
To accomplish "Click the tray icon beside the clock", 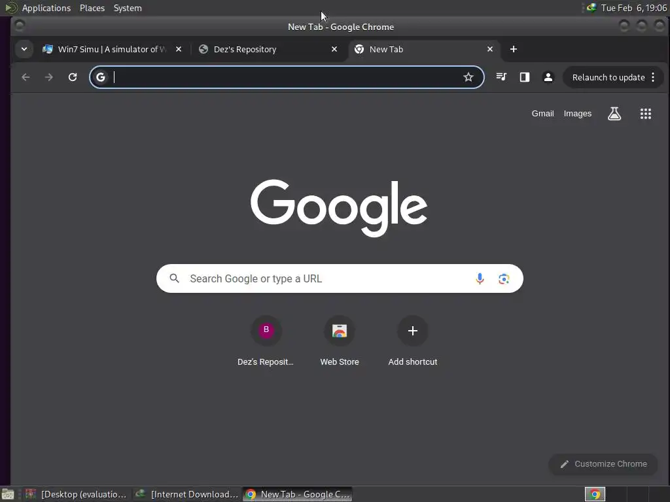I will [591, 8].
